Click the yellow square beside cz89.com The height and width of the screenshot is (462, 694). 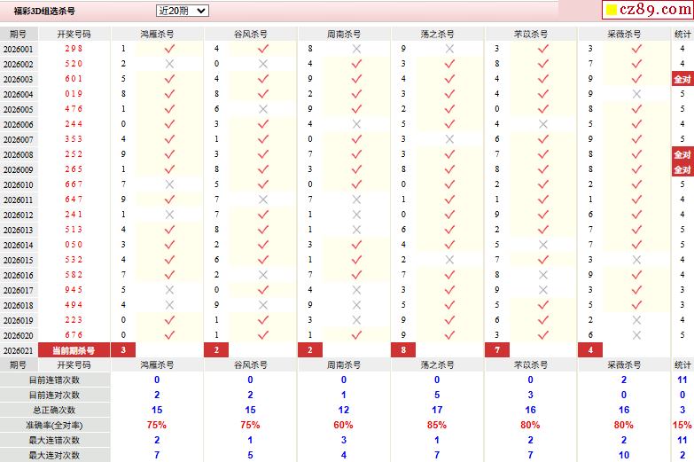tap(611, 12)
